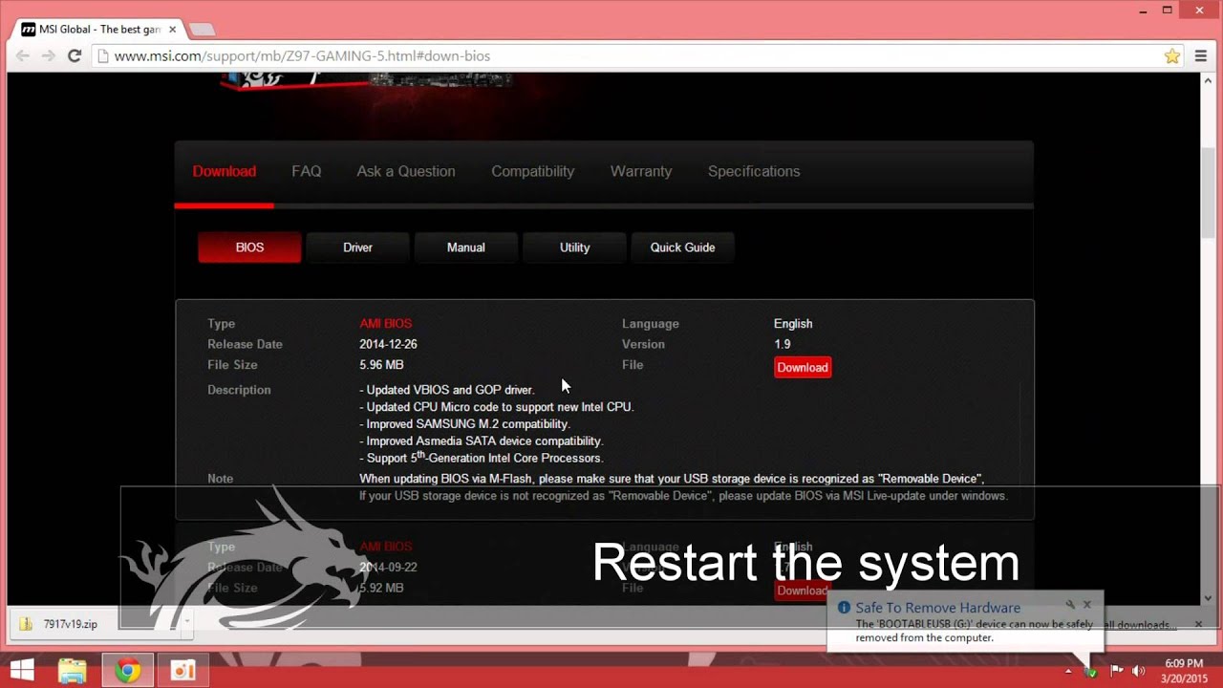Image resolution: width=1223 pixels, height=688 pixels.
Task: Open the Chrome hamburger menu
Action: coord(1201,56)
